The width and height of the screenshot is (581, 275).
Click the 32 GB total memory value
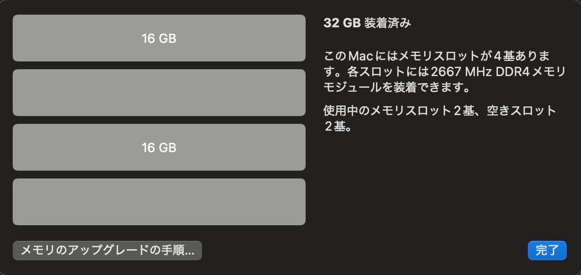[342, 23]
